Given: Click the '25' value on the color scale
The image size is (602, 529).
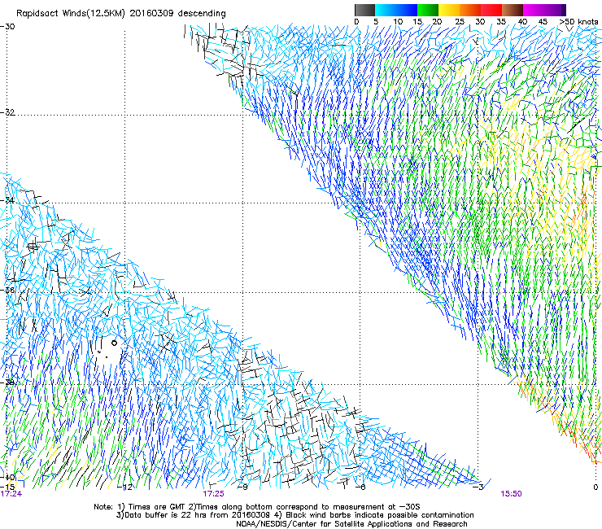Looking at the screenshot, I should click(x=460, y=22).
